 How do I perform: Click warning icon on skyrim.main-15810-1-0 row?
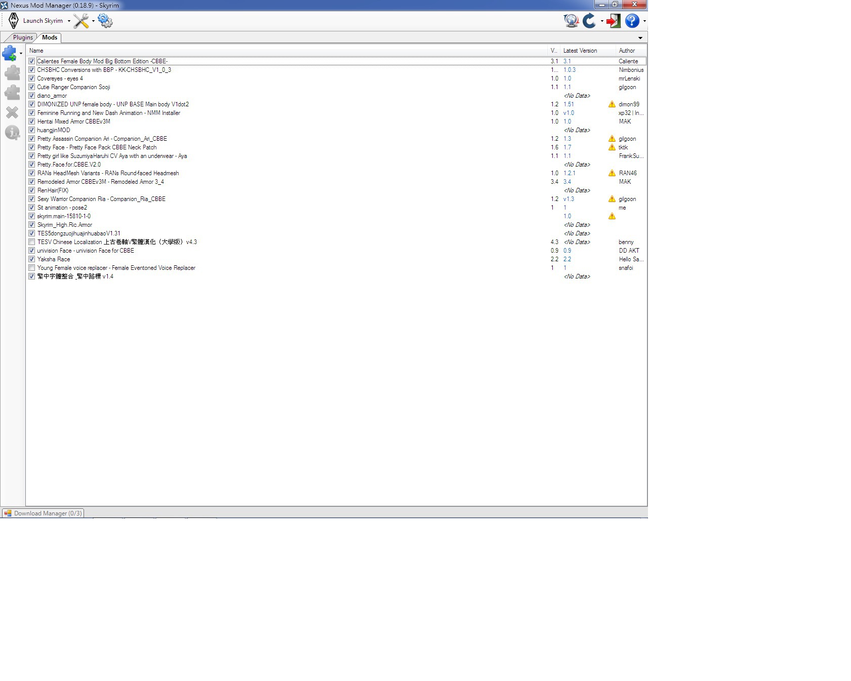(x=612, y=216)
